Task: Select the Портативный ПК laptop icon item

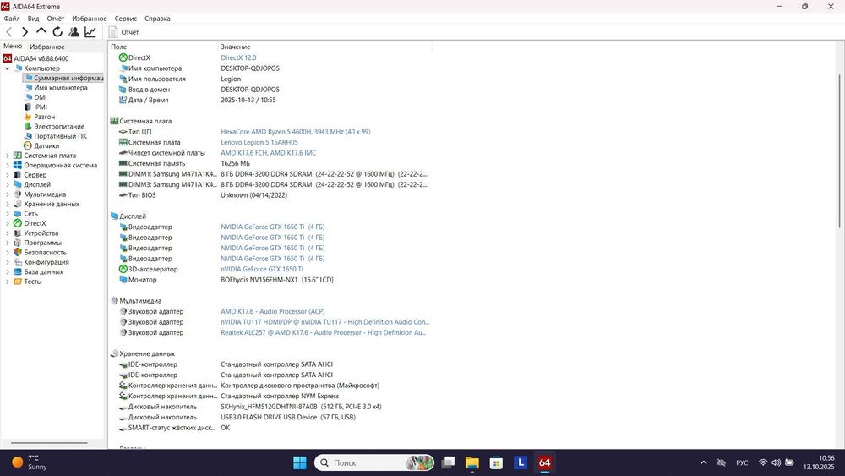Action: [x=28, y=136]
